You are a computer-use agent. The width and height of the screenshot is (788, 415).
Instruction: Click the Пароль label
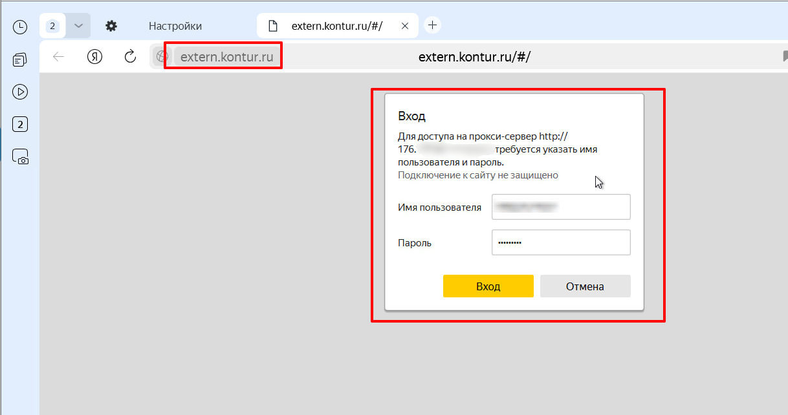click(x=415, y=243)
